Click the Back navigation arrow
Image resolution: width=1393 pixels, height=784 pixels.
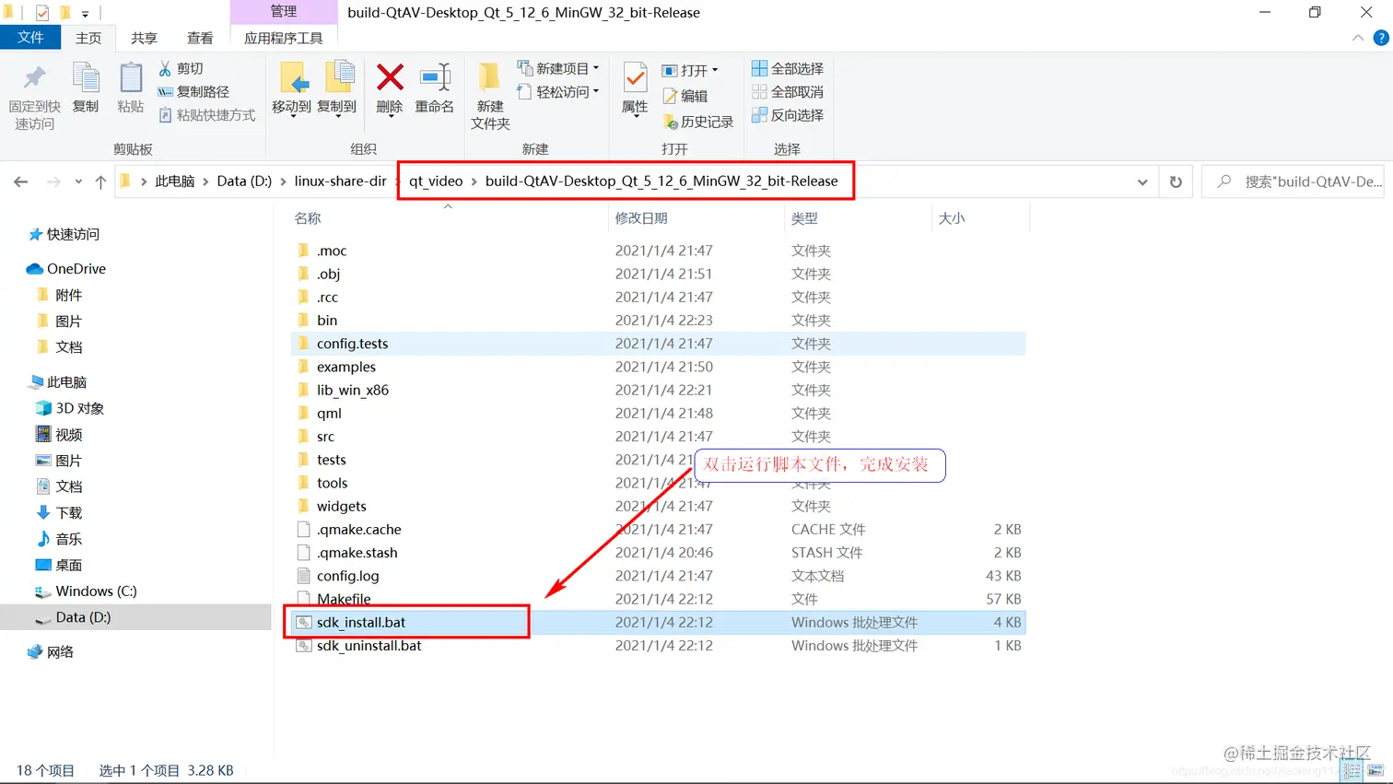coord(21,181)
